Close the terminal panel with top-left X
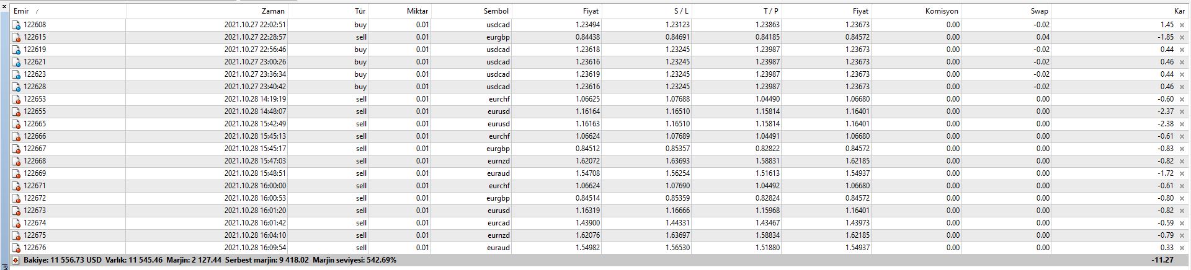Image resolution: width=1191 pixels, height=270 pixels. 5,7
